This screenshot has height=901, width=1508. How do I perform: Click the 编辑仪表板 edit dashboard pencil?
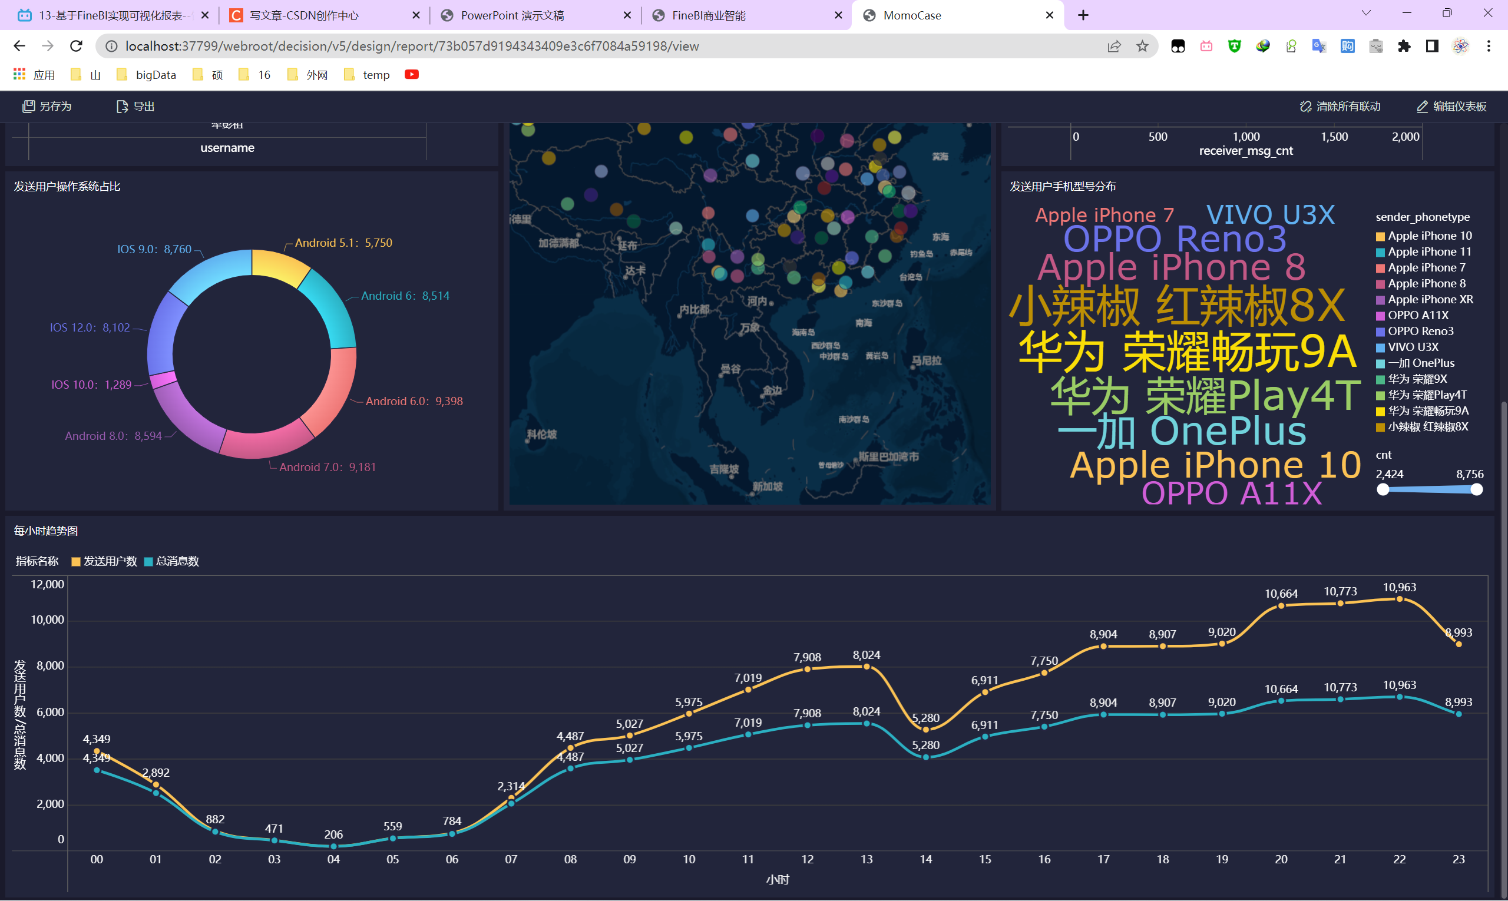point(1422,107)
